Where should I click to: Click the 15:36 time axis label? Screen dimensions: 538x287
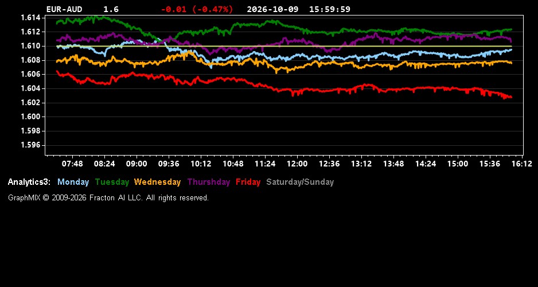click(x=490, y=164)
